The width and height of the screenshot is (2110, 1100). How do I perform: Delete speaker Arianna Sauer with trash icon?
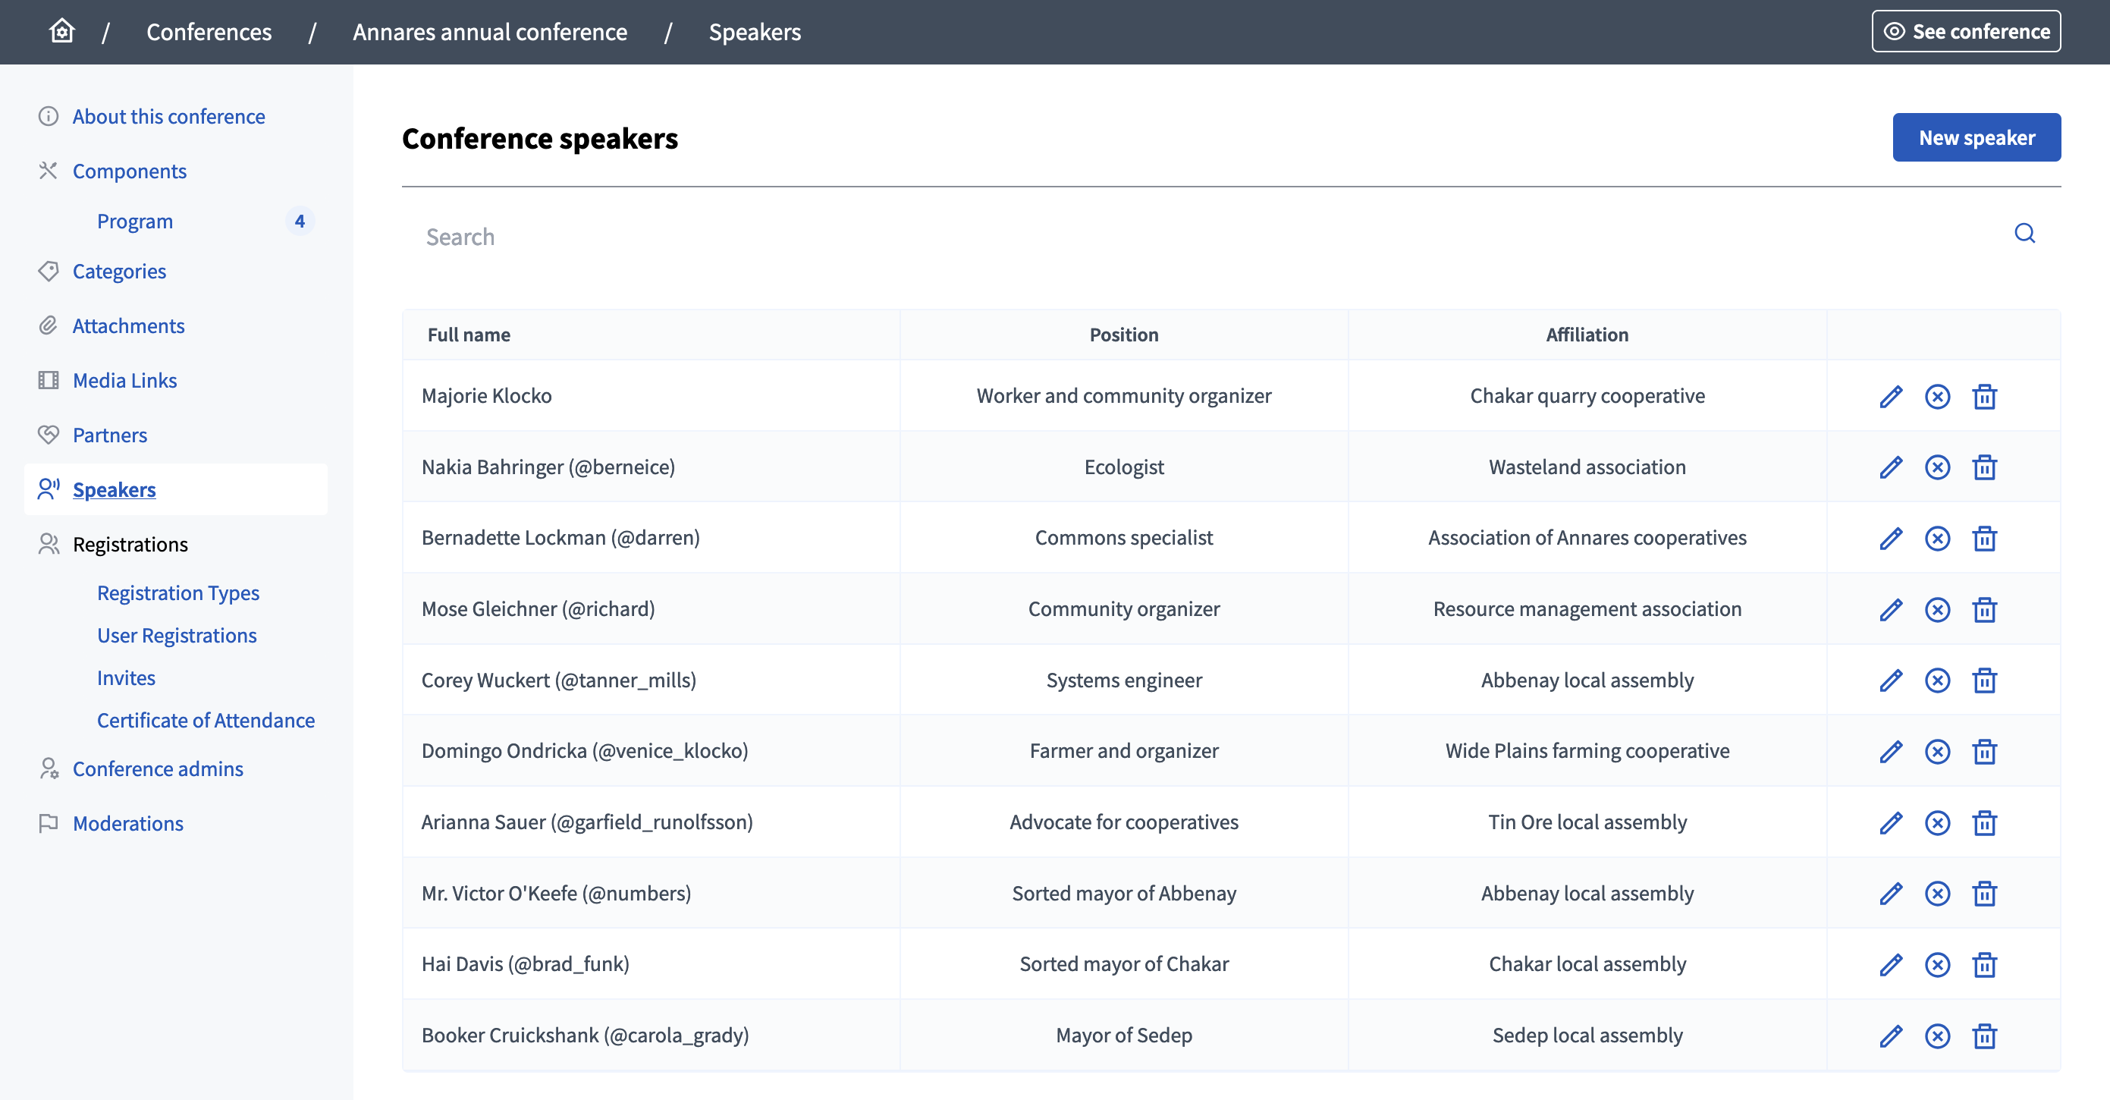tap(1984, 823)
